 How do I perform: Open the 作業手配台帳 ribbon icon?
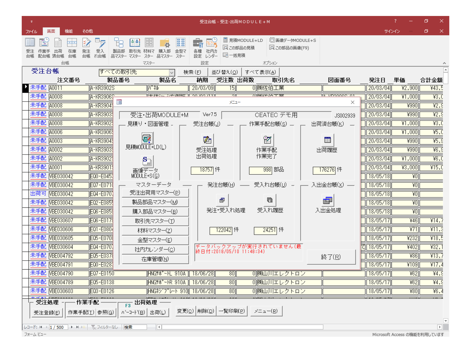44,48
